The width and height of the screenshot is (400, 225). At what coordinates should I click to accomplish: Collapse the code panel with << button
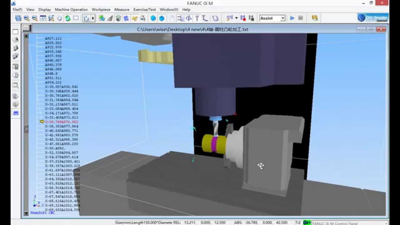26,27
